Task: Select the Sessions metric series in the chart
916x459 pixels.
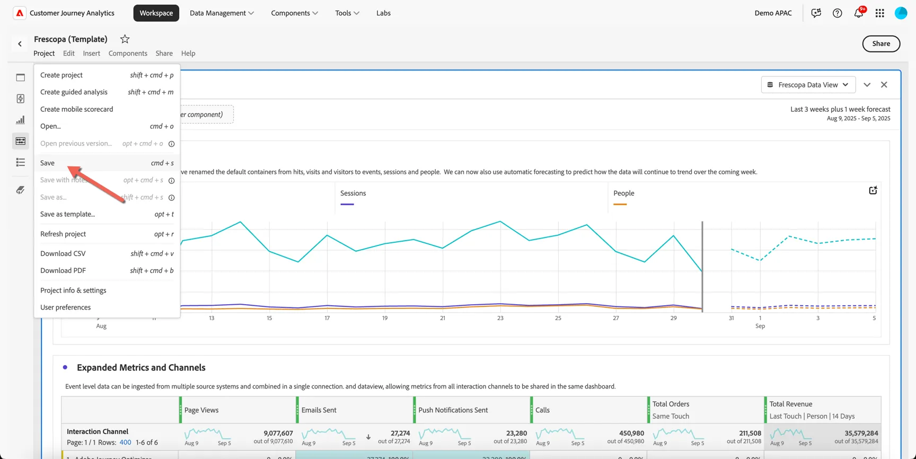Action: [353, 193]
